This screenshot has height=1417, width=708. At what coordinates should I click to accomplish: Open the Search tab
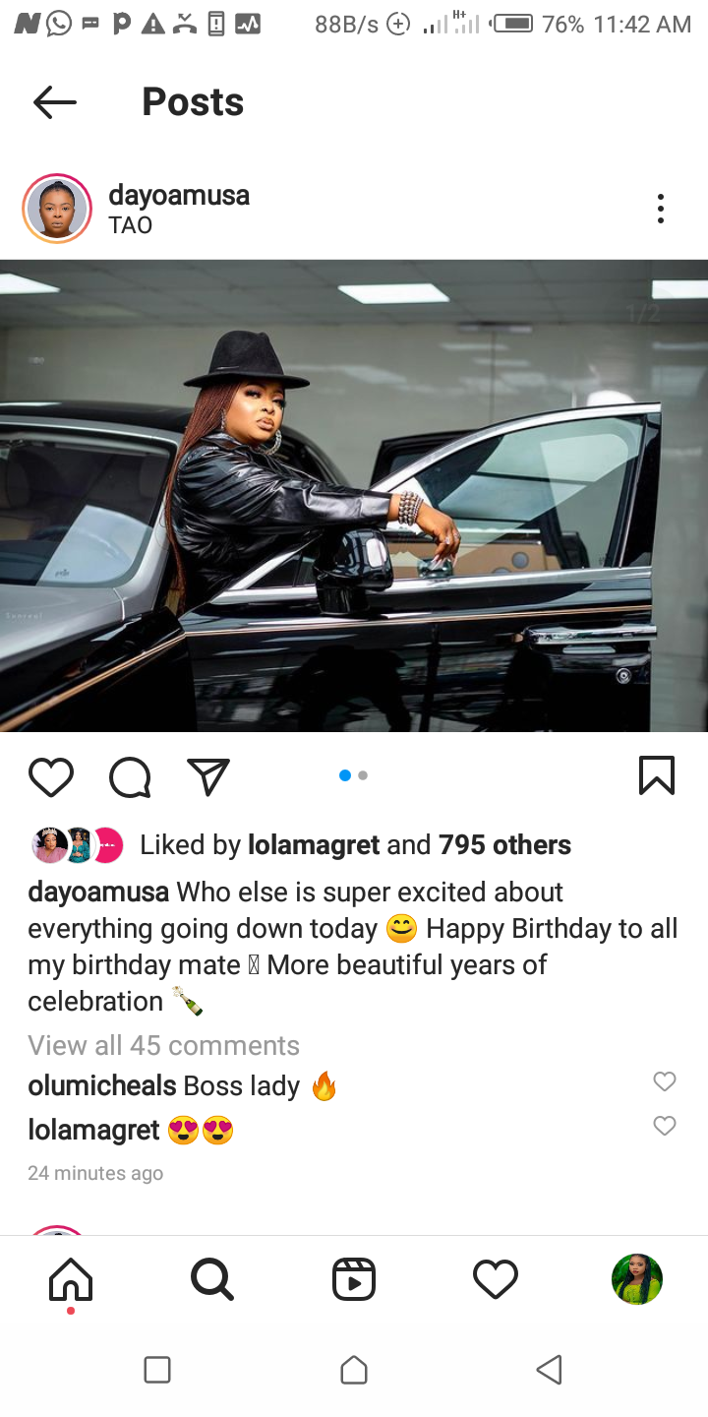212,1279
